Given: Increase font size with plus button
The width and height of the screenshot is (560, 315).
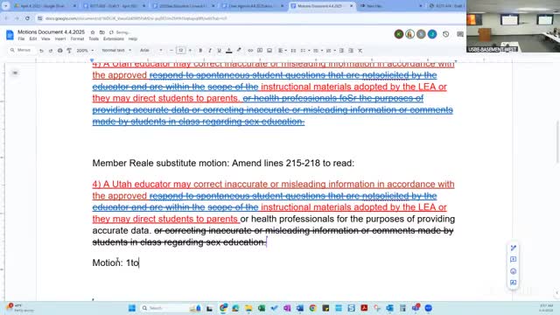Looking at the screenshot, I should 190,51.
